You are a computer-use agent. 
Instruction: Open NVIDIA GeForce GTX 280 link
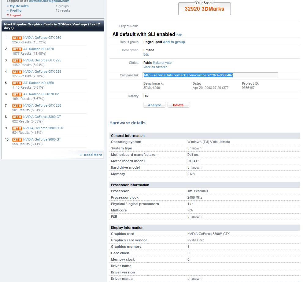pos(42,105)
